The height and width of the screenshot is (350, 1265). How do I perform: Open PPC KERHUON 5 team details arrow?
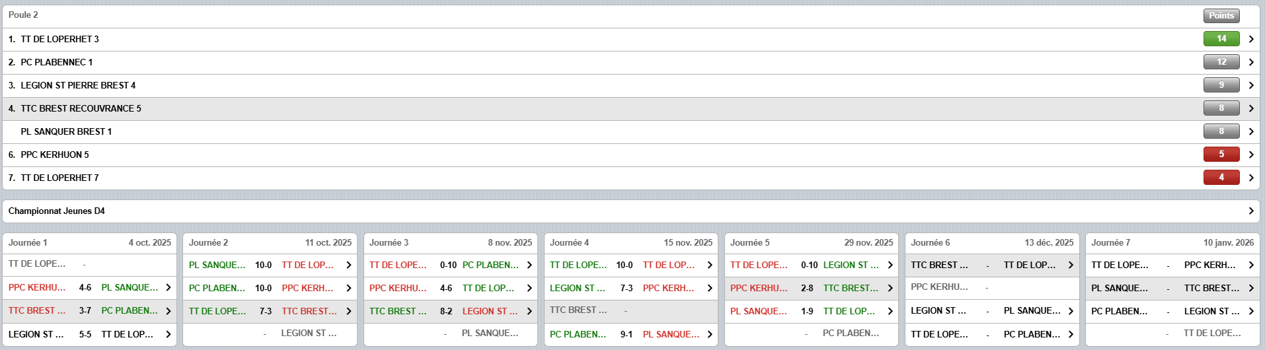tap(1250, 155)
